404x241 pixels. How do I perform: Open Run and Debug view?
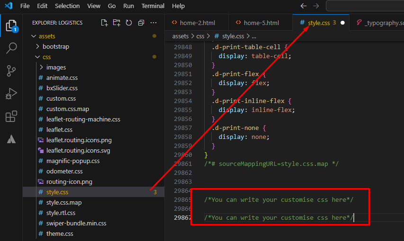(11, 94)
